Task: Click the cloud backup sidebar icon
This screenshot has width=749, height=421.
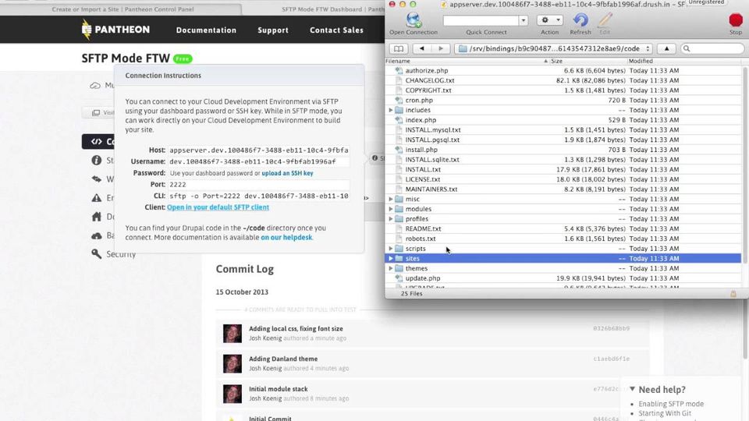Action: (x=97, y=235)
